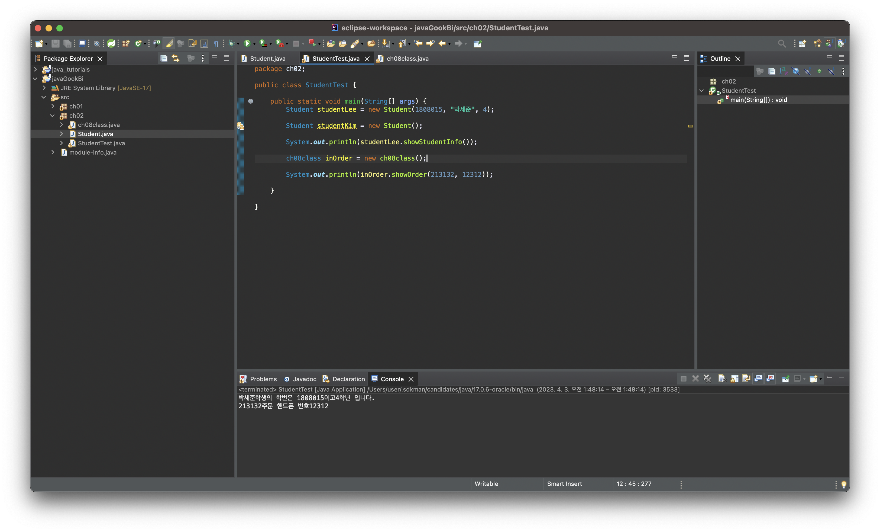The image size is (880, 532).
Task: Clear the console output
Action: point(722,379)
